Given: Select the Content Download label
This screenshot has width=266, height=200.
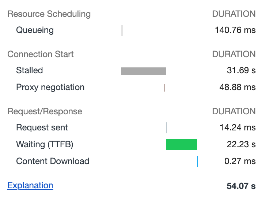Looking at the screenshot, I should pyautogui.click(x=53, y=161).
